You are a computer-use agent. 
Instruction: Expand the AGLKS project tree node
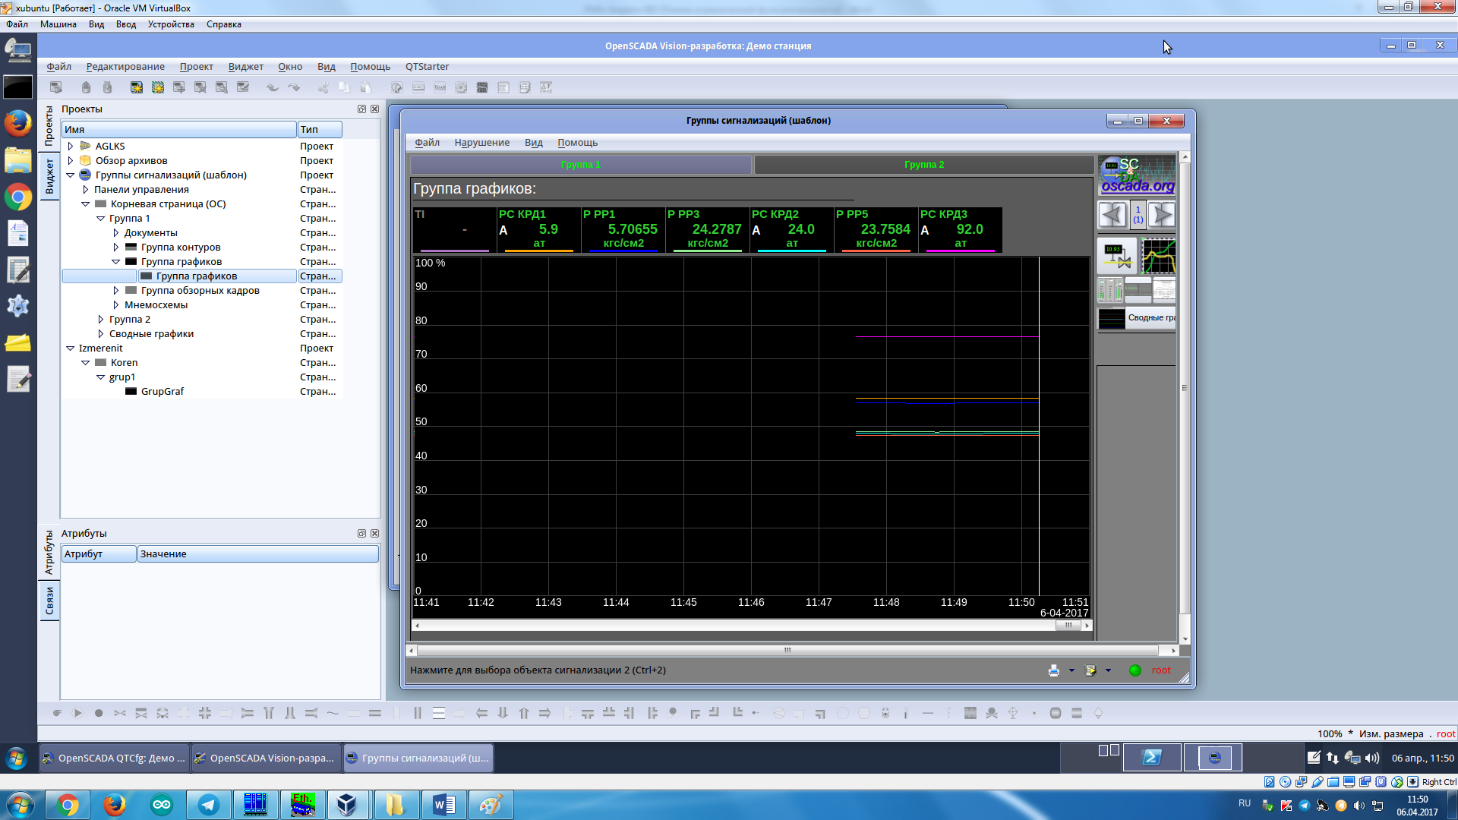point(71,146)
